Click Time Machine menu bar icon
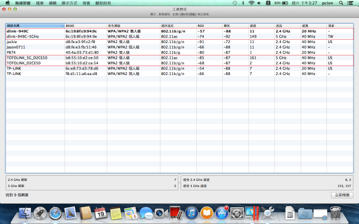Viewport: 359px width, 224px height. click(x=234, y=3)
